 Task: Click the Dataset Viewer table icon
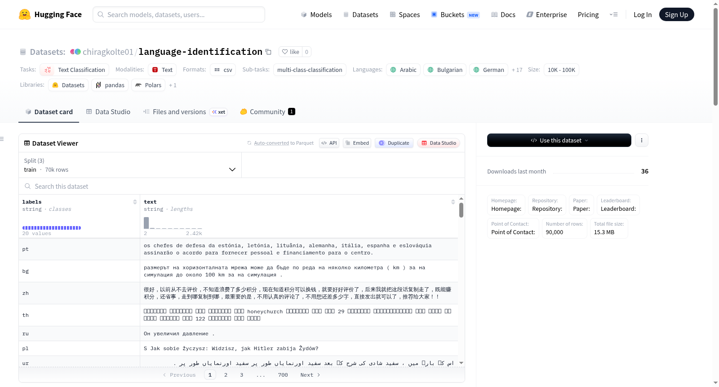tap(27, 143)
